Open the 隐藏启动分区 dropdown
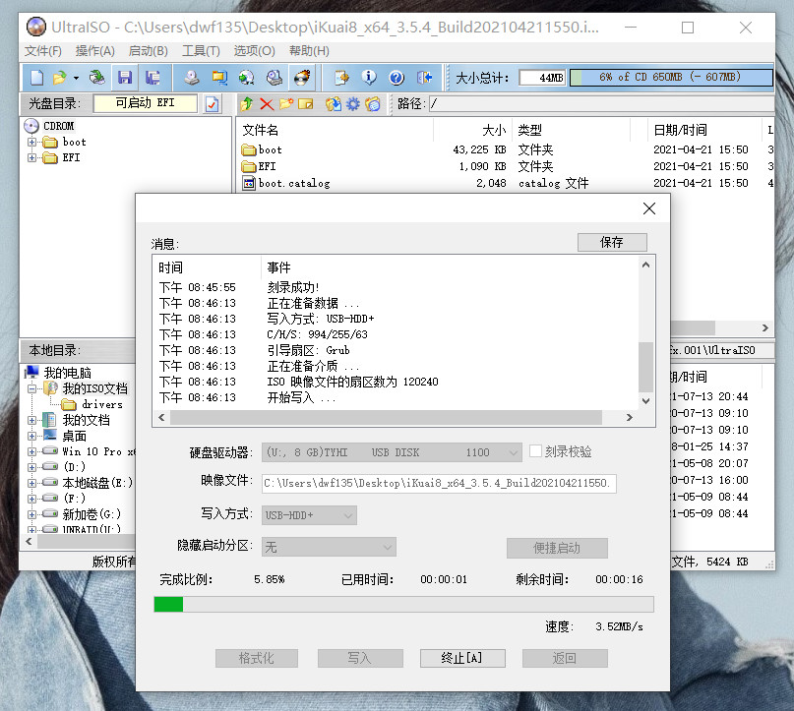Image resolution: width=794 pixels, height=711 pixels. pos(329,547)
